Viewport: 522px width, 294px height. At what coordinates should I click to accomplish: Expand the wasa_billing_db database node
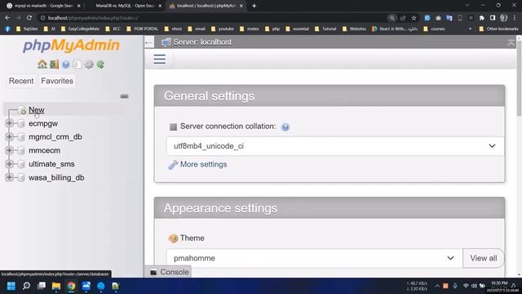[9, 178]
